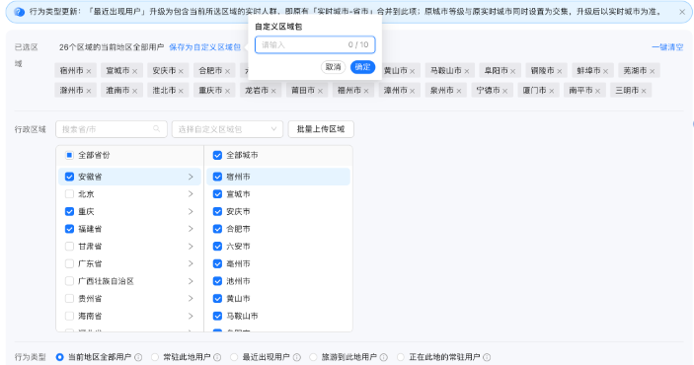This screenshot has width=694, height=365.
Task: Click the 亳州市 city row text
Action: (x=238, y=263)
